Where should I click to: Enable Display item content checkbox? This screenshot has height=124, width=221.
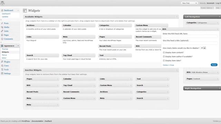click(164, 52)
